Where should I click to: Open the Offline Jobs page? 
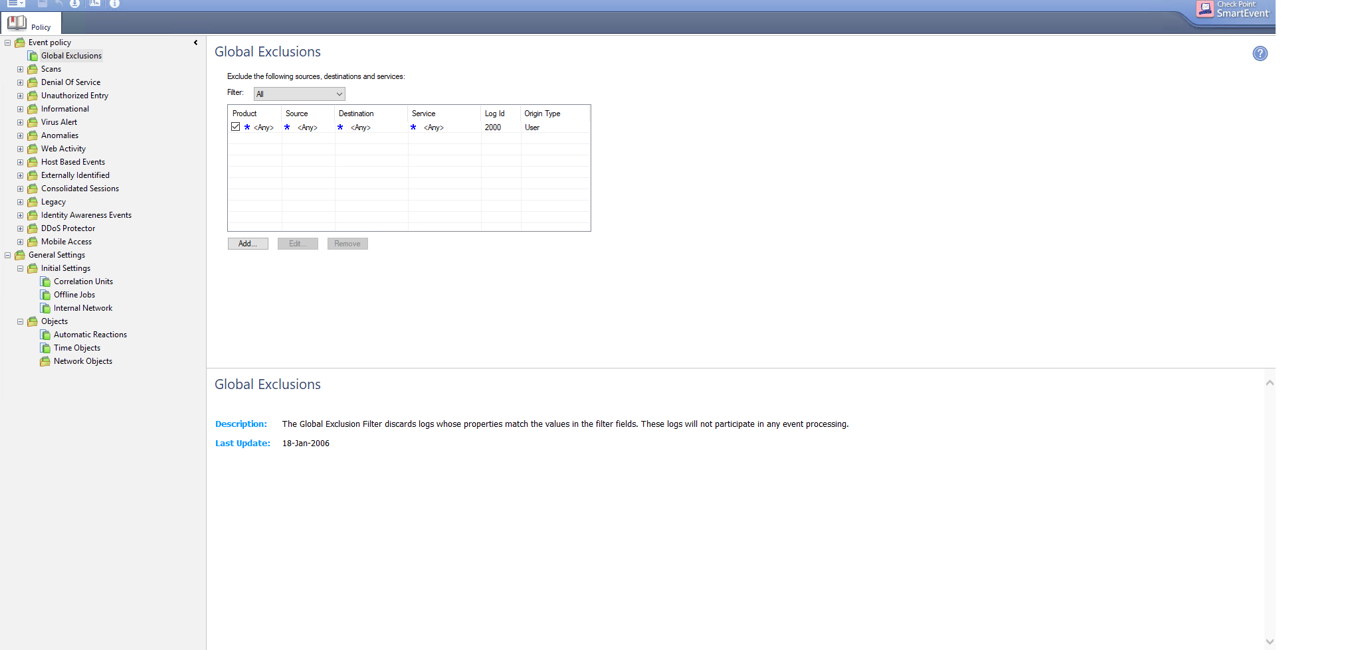(x=73, y=294)
